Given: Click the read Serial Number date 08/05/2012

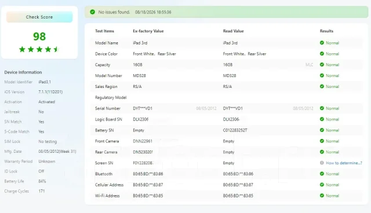Looking at the screenshot, I should [303, 108].
